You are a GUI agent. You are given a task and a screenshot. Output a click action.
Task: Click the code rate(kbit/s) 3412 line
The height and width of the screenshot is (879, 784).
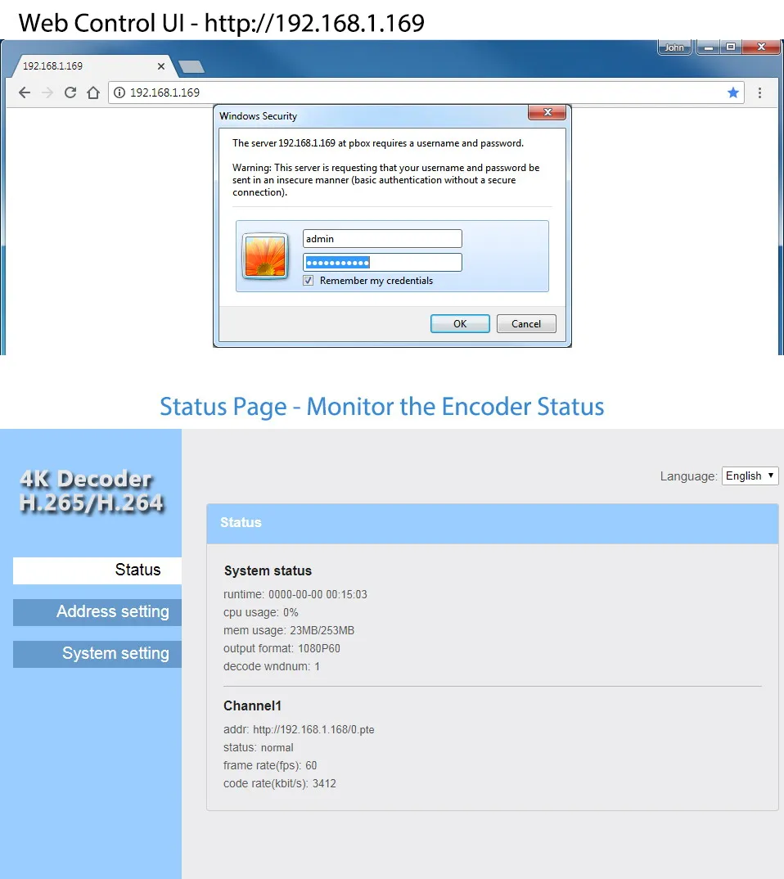280,783
